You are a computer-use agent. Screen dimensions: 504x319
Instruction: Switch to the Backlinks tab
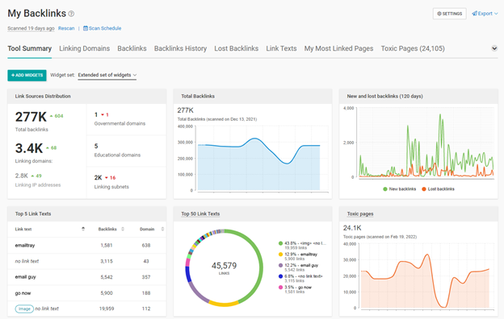point(132,48)
